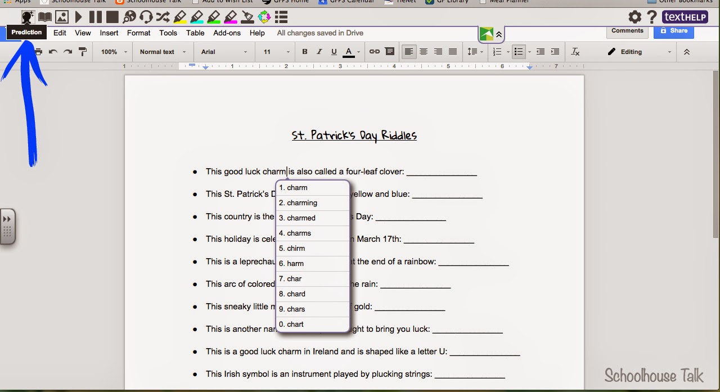Open the zoom level dropdown at 100%
Viewport: 720px width, 392px height.
coord(112,51)
